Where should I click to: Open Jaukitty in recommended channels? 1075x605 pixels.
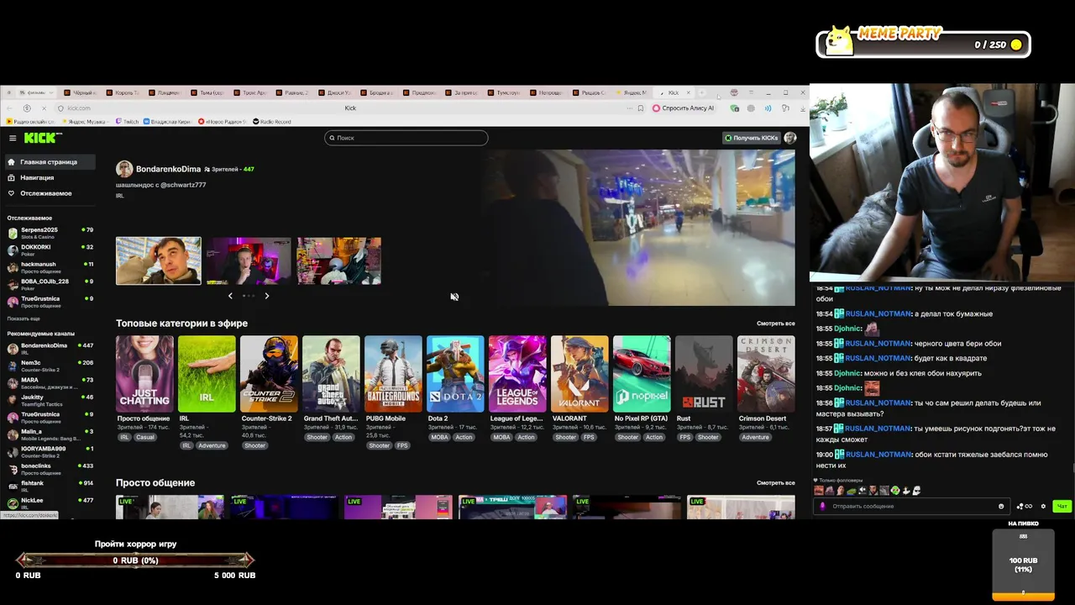(49, 400)
